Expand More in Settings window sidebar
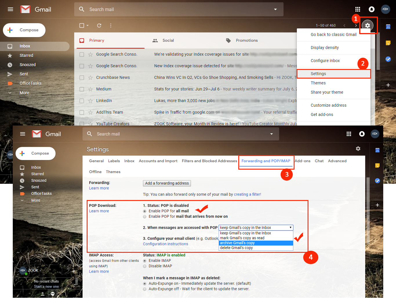This screenshot has height=298, width=396. click(36, 200)
